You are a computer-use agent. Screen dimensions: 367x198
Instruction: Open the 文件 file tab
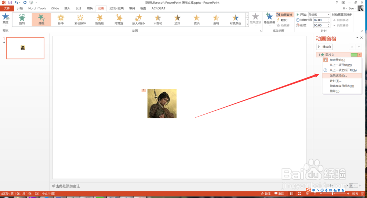pos(7,8)
